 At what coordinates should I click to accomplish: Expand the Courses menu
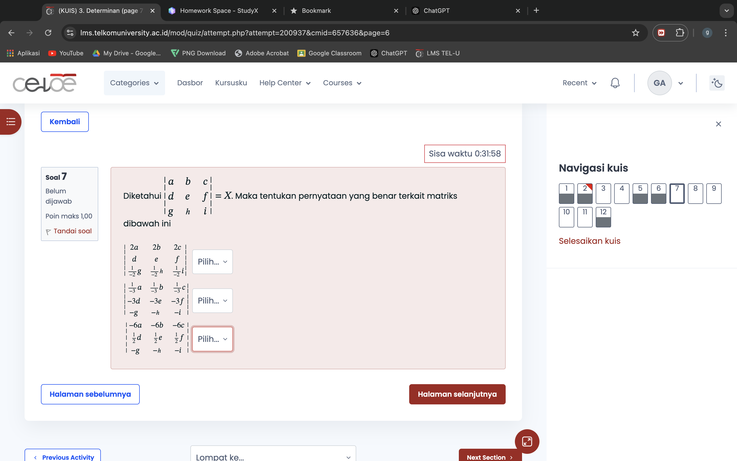click(x=342, y=83)
